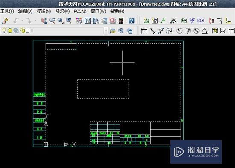Select the Arc Length dimension tool
The width and height of the screenshot is (235, 168).
161,31
